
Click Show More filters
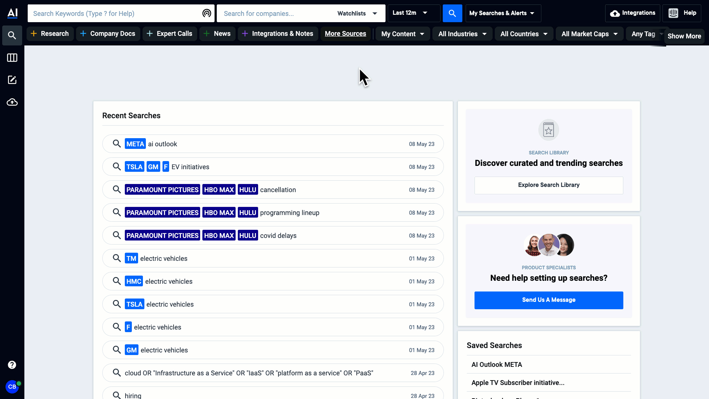684,36
